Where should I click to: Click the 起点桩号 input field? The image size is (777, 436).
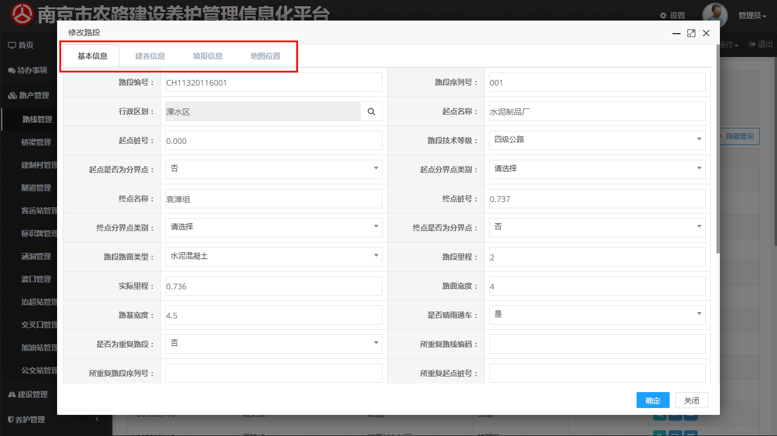pos(273,140)
